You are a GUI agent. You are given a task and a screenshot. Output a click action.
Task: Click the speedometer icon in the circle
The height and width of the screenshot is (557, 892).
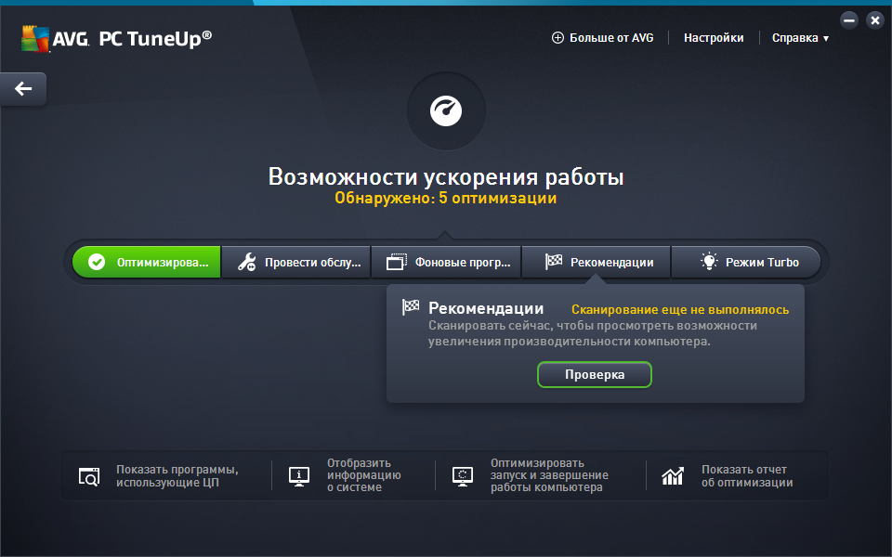click(446, 110)
